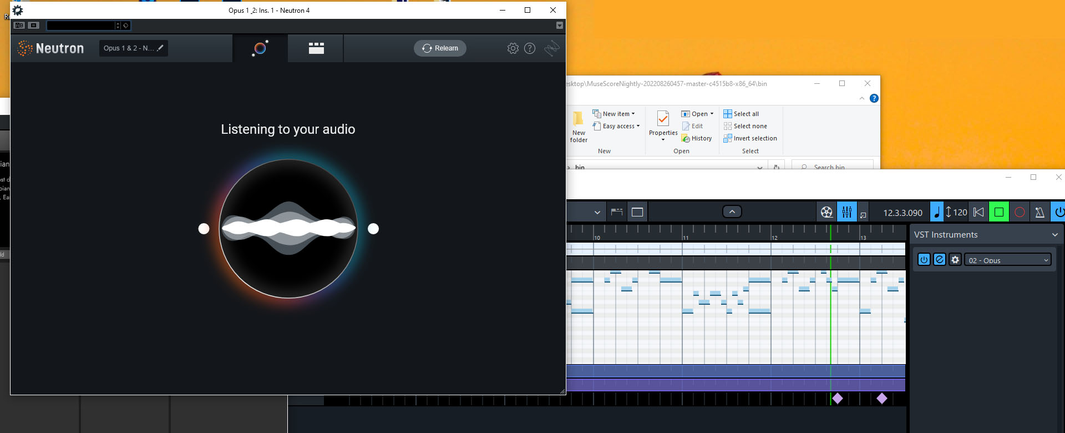This screenshot has height=433, width=1065.
Task: Open Easy access dropdown in Explorer
Action: [x=616, y=126]
